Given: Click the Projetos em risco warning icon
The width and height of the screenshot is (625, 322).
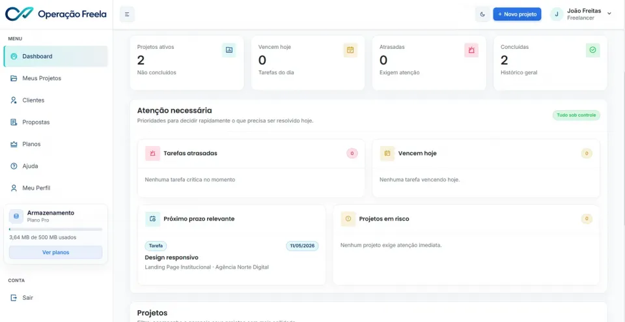Looking at the screenshot, I should 348,218.
